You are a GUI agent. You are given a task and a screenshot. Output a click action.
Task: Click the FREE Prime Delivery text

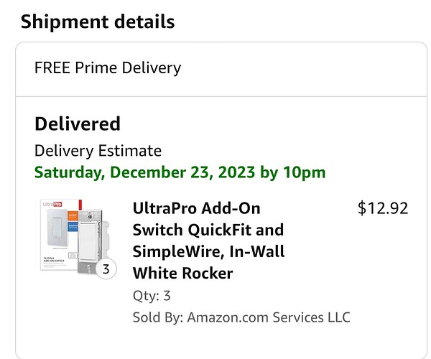coord(108,68)
